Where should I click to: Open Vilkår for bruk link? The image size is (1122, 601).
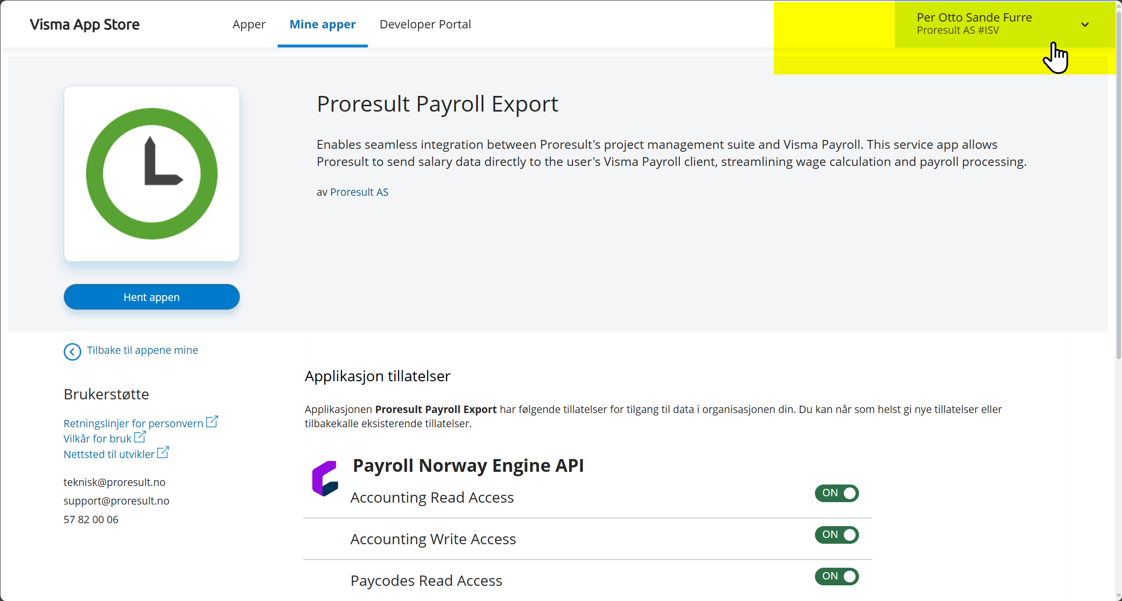point(97,439)
